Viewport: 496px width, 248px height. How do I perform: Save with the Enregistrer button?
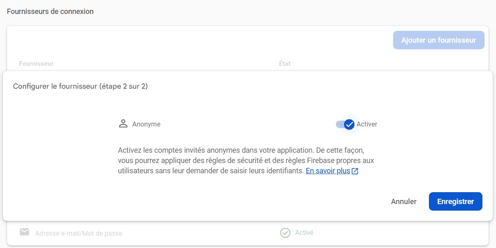[455, 202]
